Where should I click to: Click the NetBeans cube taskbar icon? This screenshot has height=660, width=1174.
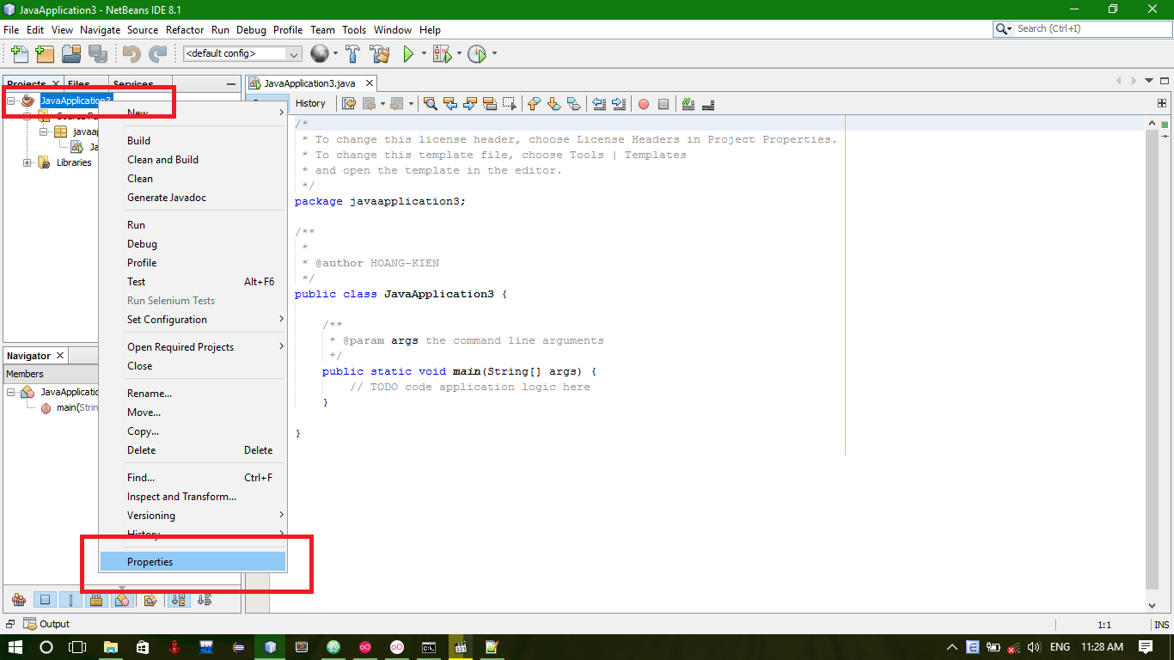tap(270, 647)
